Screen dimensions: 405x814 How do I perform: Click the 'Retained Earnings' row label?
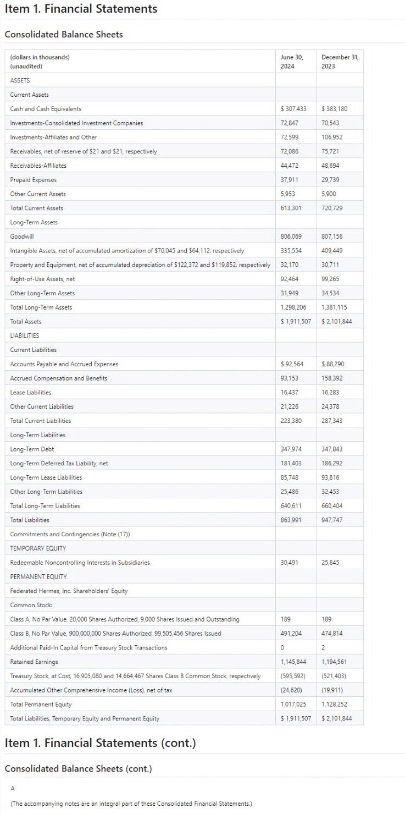pos(34,662)
